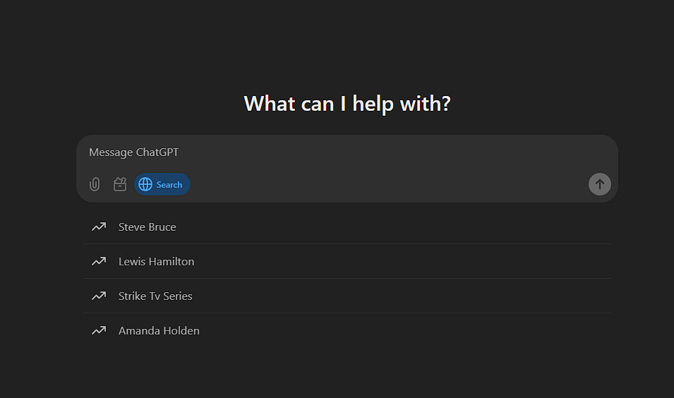This screenshot has width=674, height=398.
Task: Choose the Lewis Hamilton trending suggestion
Action: point(347,261)
